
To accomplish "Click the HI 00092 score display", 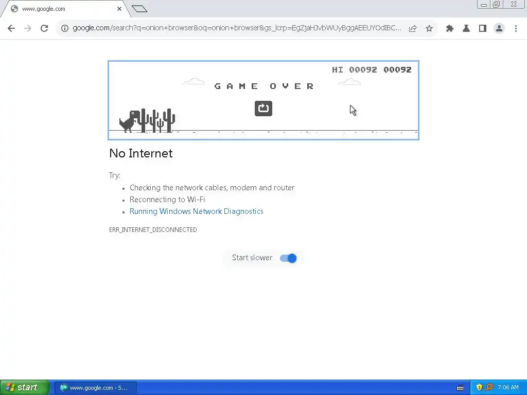I will coord(354,70).
